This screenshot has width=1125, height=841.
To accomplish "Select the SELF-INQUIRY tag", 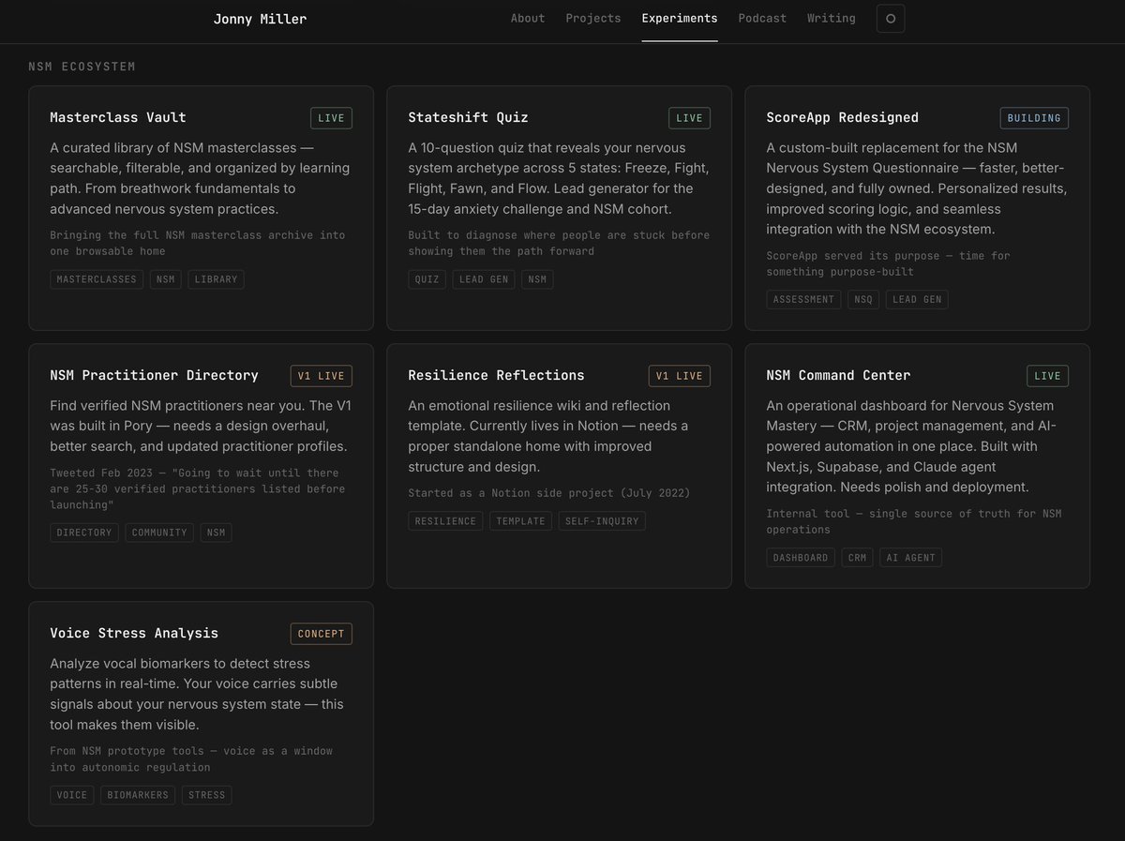I will click(x=602, y=521).
